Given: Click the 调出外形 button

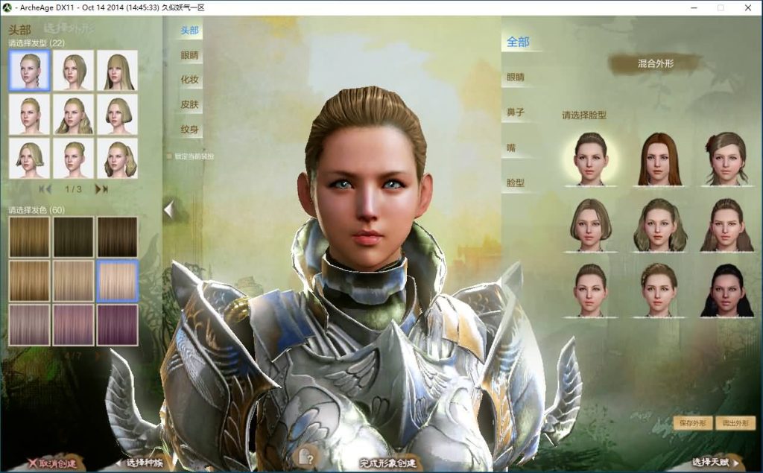Looking at the screenshot, I should click(x=735, y=423).
